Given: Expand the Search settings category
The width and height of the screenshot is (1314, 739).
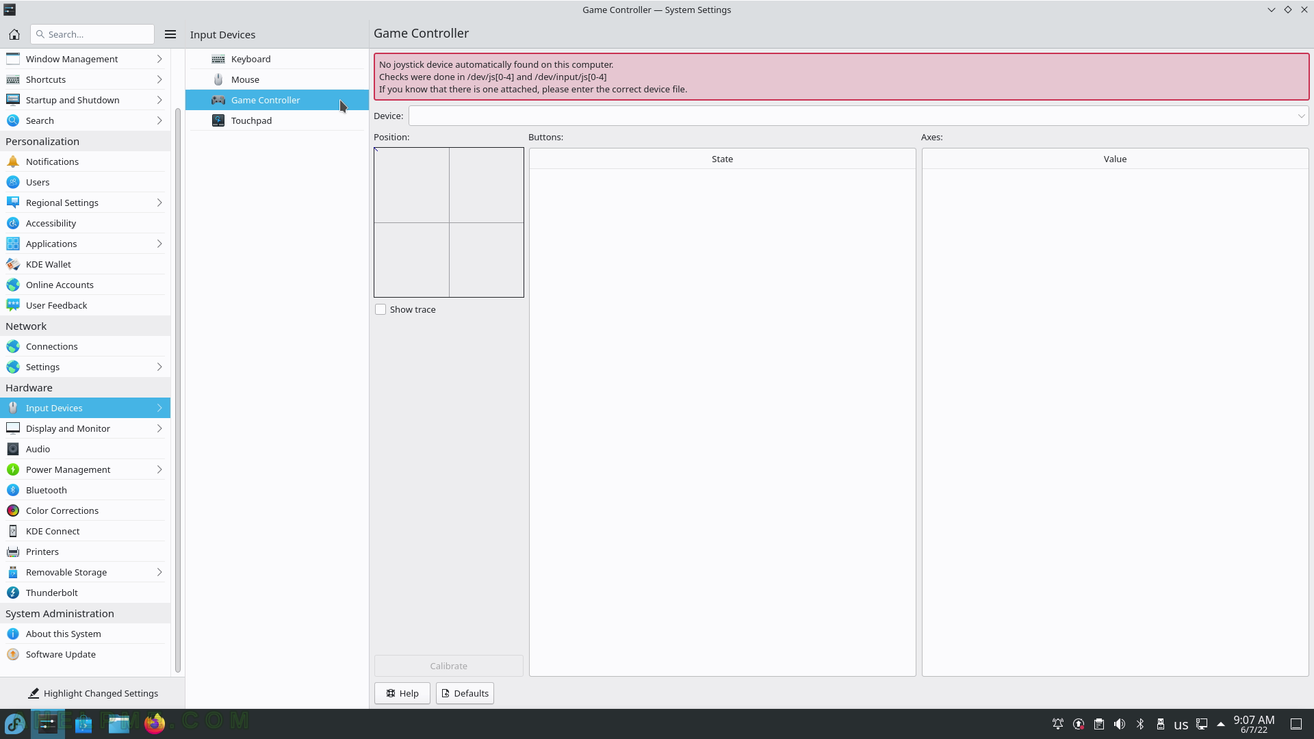Looking at the screenshot, I should click(x=85, y=120).
